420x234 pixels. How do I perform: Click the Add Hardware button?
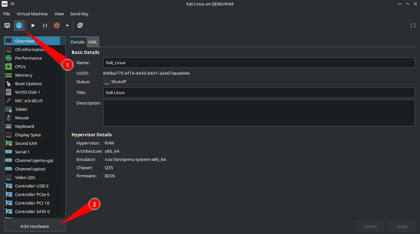click(34, 226)
